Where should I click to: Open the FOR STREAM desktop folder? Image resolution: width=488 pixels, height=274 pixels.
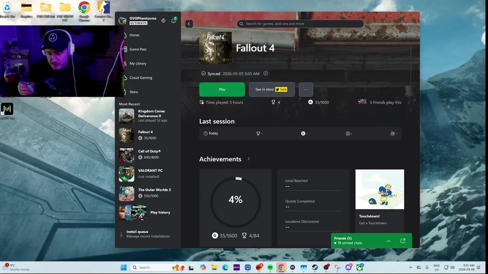click(45, 10)
